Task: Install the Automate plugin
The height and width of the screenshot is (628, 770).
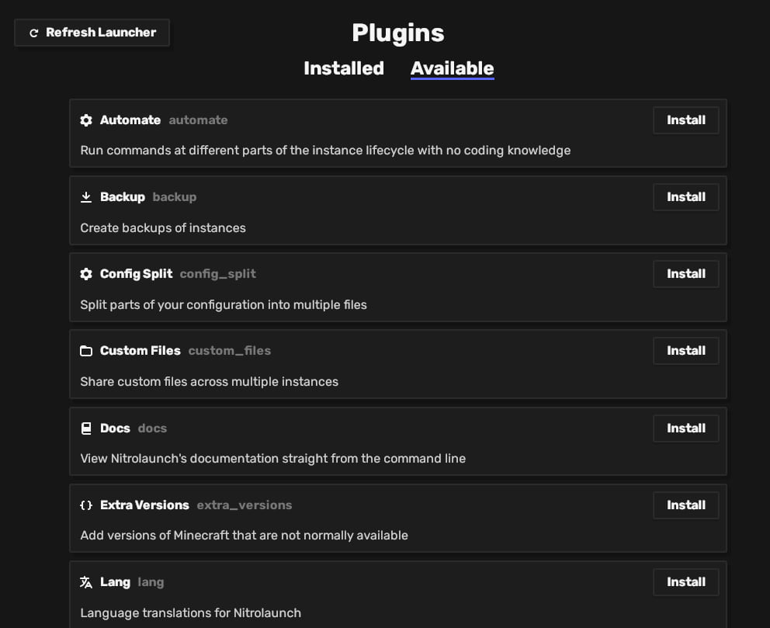Action: (685, 120)
